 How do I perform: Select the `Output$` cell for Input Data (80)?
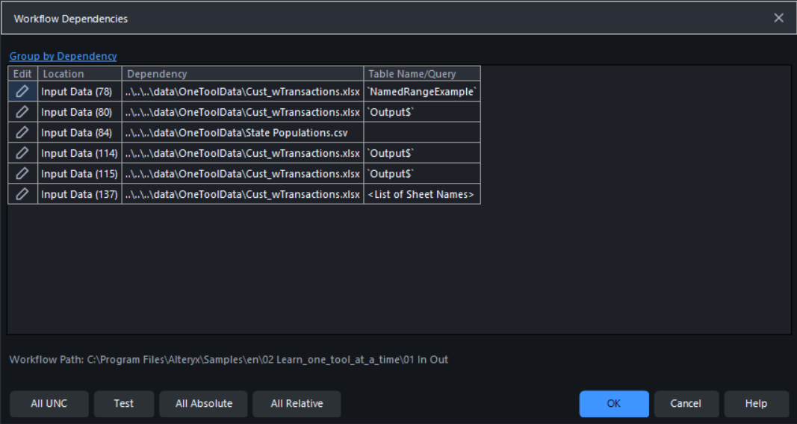(x=422, y=112)
